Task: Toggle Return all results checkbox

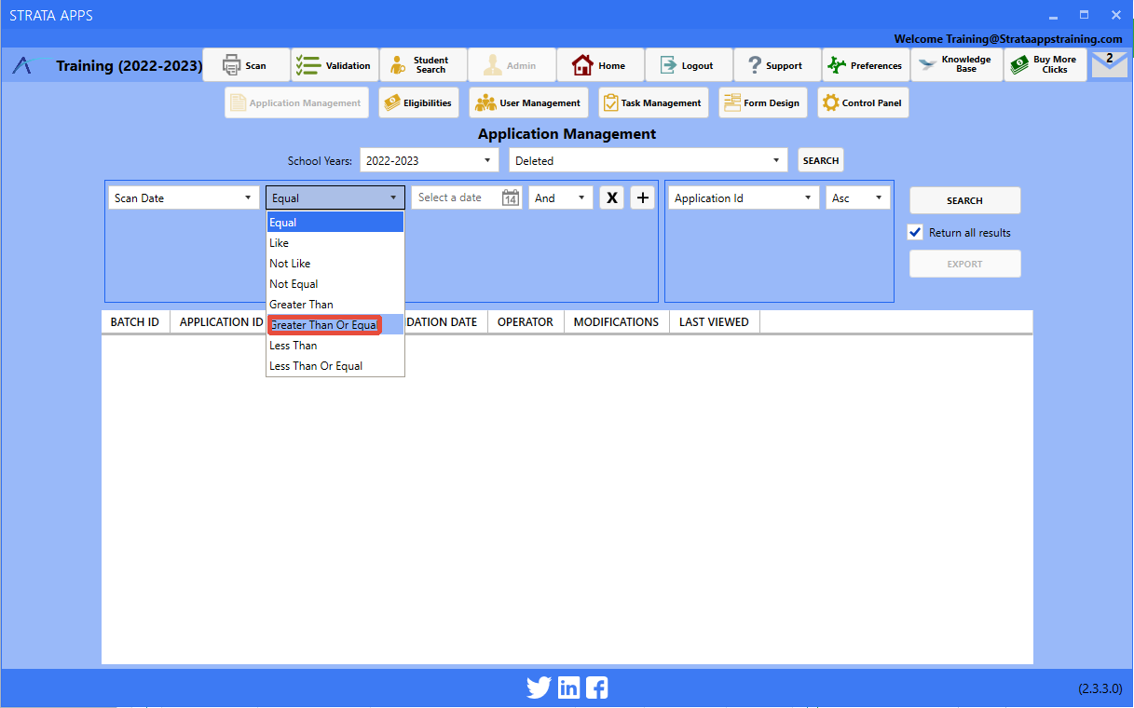Action: [x=915, y=232]
